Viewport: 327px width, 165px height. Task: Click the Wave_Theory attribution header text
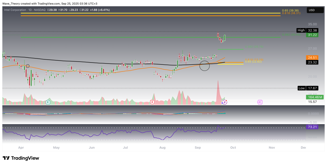tap(50, 4)
